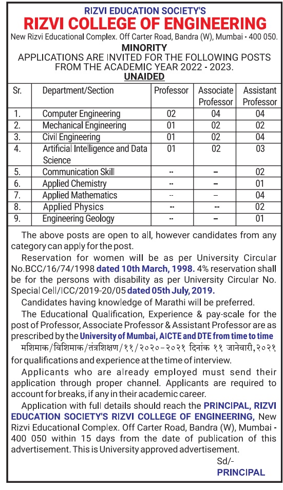
Task: Click bold text dated 10th March, 1998
Action: [x=146, y=269]
